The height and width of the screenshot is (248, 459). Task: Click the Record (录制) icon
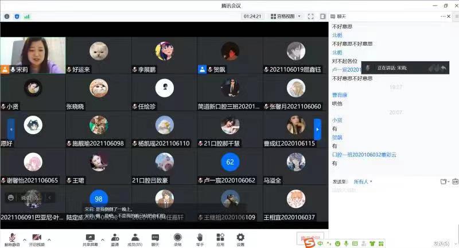178,238
